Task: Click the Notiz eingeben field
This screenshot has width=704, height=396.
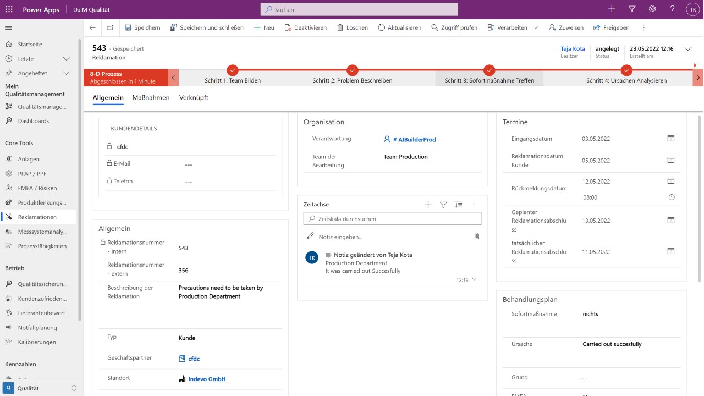Action: point(387,237)
